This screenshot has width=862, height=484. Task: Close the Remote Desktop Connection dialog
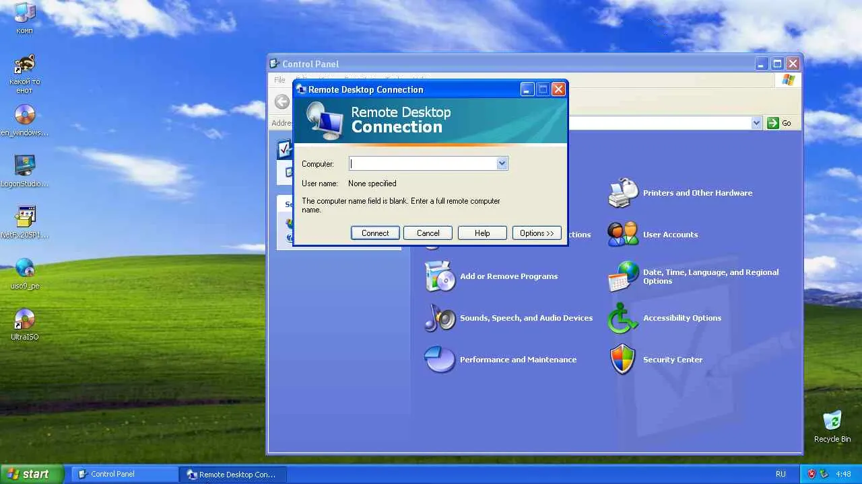(x=558, y=89)
